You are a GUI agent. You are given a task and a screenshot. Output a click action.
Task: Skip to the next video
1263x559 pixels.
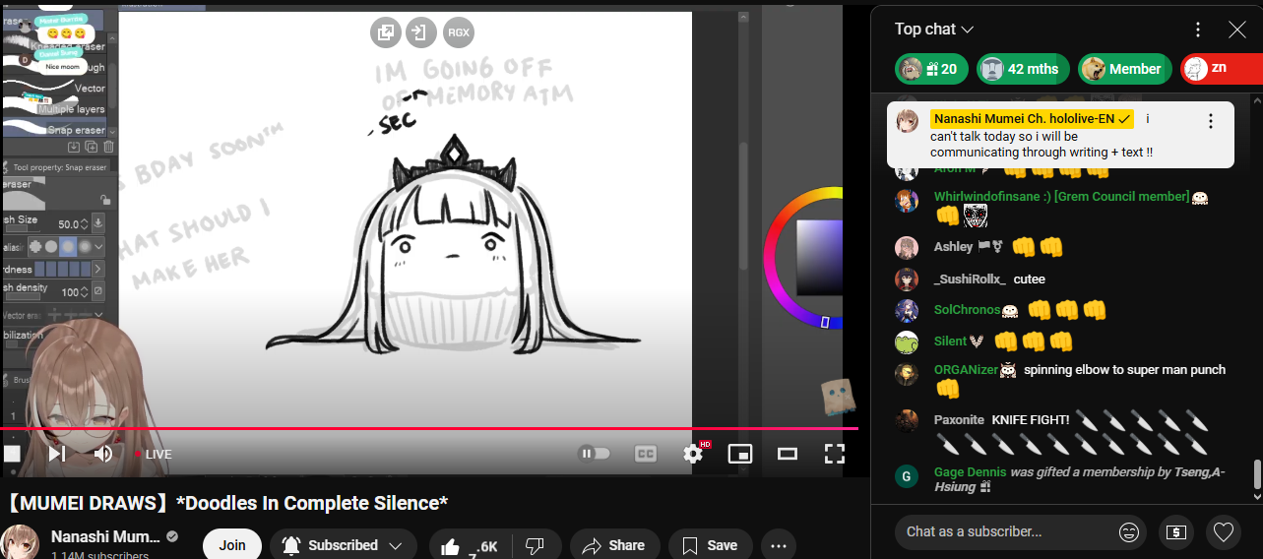[x=57, y=454]
